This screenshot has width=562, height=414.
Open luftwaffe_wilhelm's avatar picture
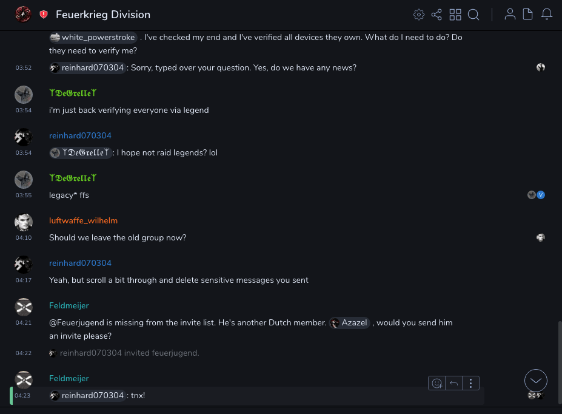[24, 222]
